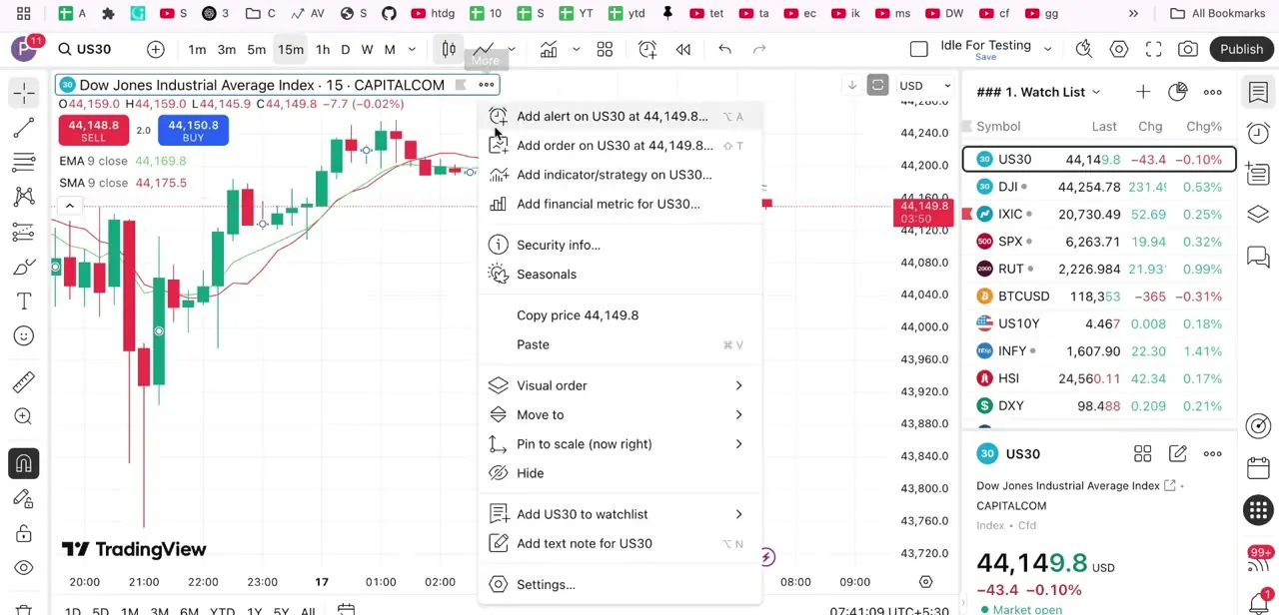Create an alert from top toolbar
Image resolution: width=1279 pixels, height=615 pixels.
(x=647, y=49)
